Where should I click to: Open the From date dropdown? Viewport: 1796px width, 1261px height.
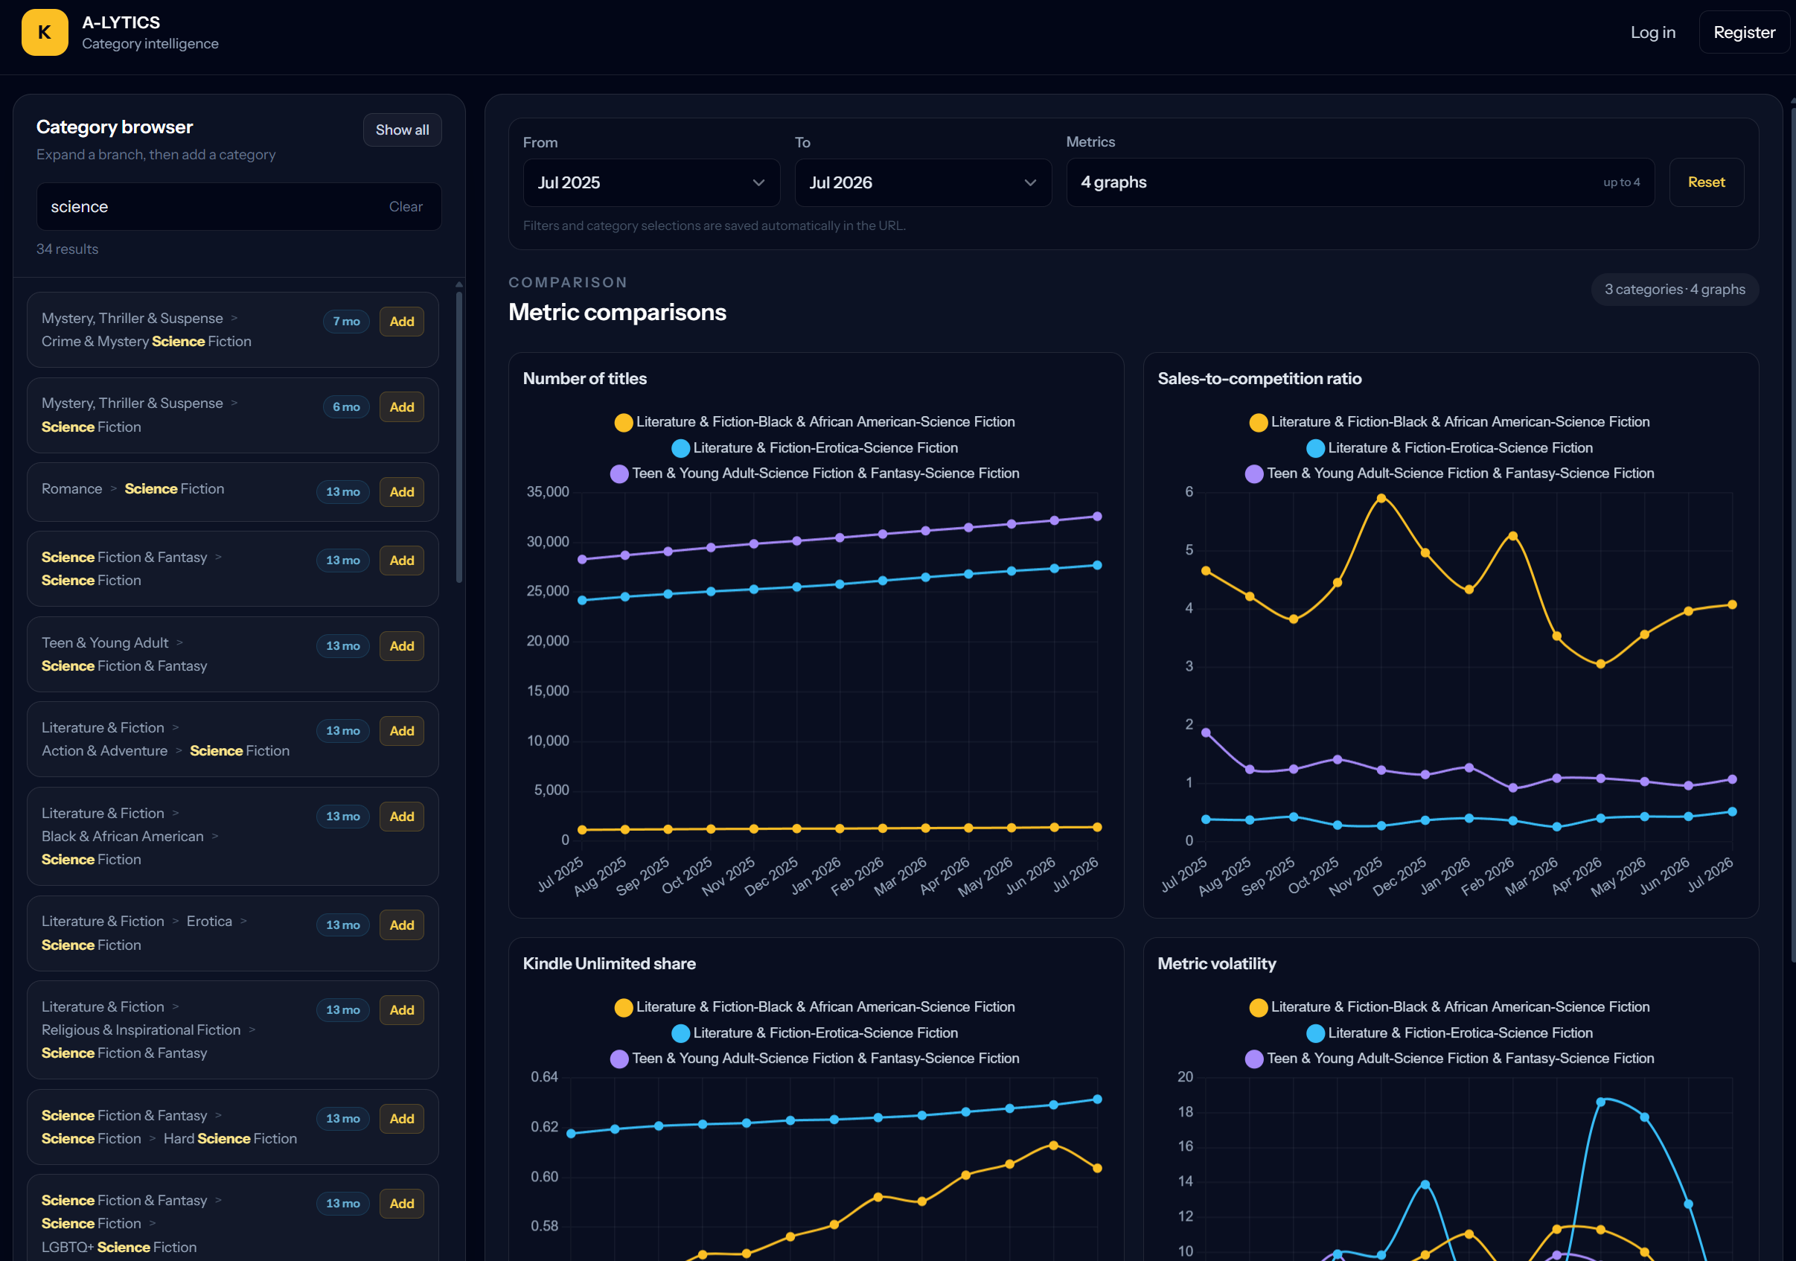pos(651,182)
